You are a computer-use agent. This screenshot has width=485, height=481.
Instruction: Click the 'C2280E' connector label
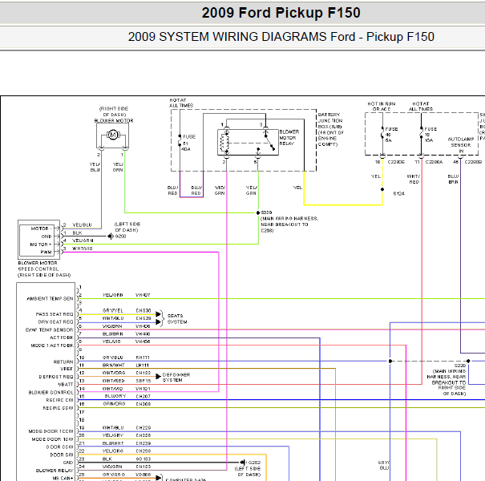click(396, 162)
